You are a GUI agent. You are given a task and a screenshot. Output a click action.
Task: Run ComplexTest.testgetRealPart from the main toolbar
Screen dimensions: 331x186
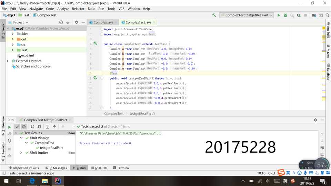(x=279, y=15)
